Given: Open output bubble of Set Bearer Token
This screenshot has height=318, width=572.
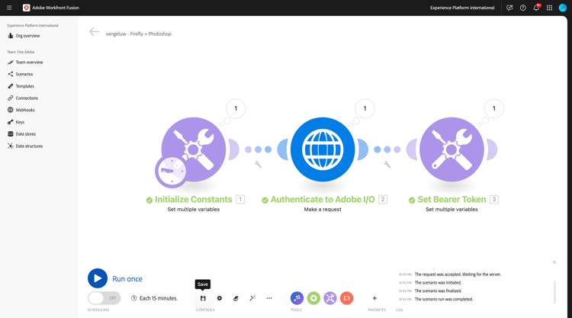Looking at the screenshot, I should click(494, 109).
